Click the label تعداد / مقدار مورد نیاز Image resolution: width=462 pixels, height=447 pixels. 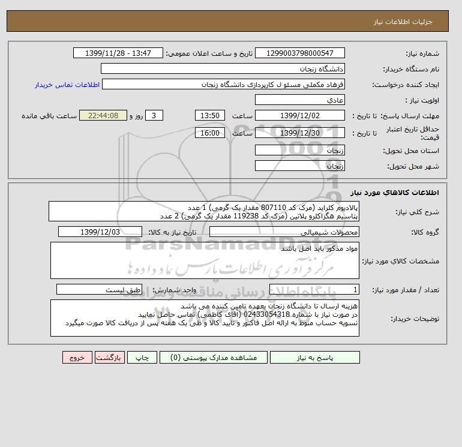point(406,290)
